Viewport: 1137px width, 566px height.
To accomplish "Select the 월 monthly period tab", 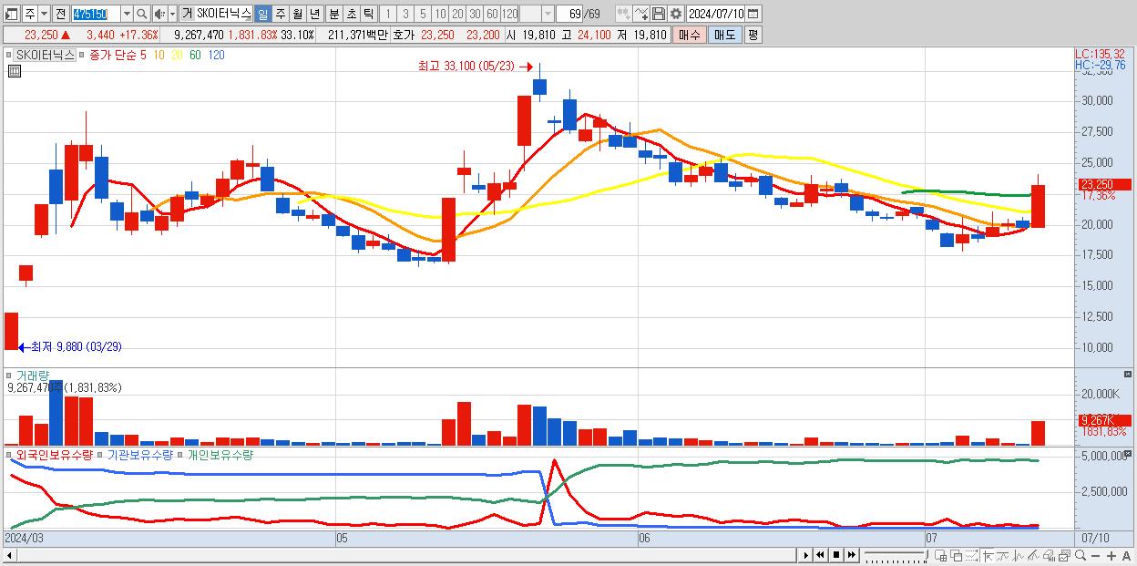I will [297, 14].
